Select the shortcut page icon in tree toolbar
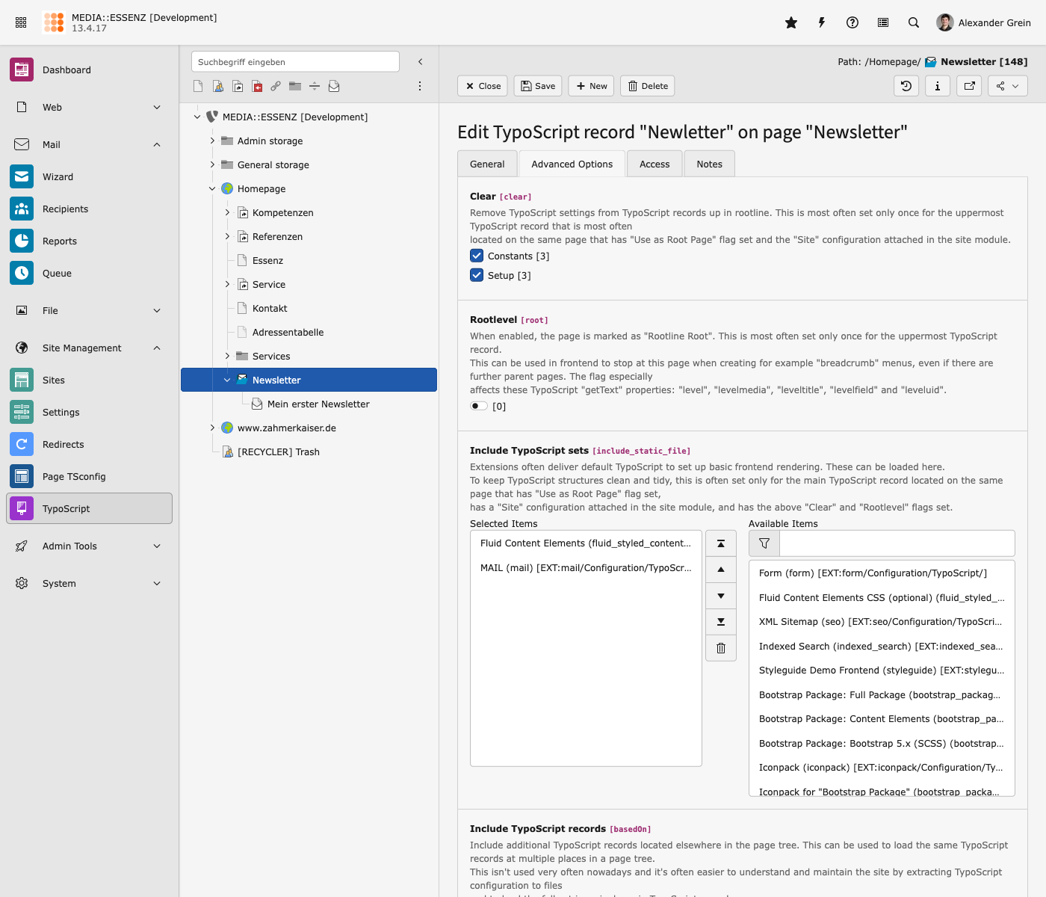 click(x=238, y=86)
